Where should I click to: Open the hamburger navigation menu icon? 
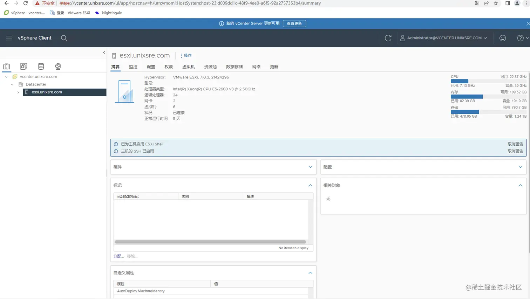pos(9,38)
